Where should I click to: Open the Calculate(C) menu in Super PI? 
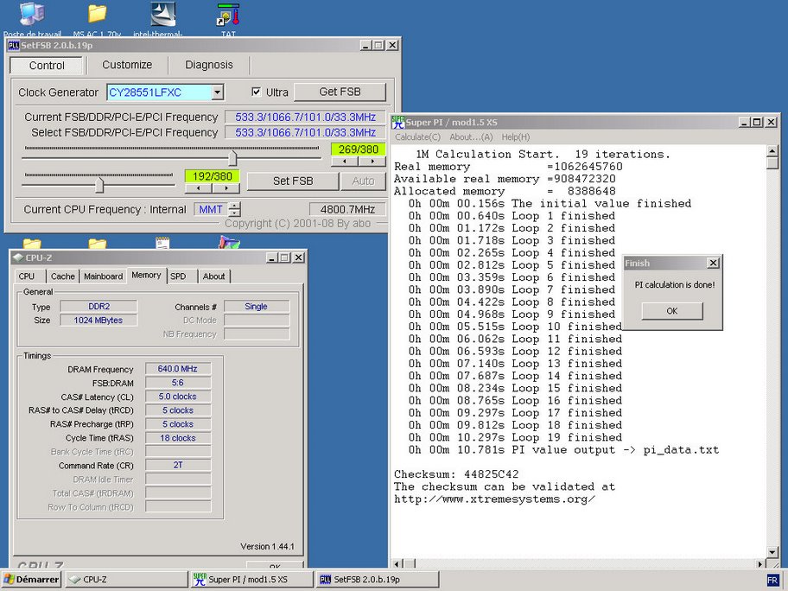(417, 137)
